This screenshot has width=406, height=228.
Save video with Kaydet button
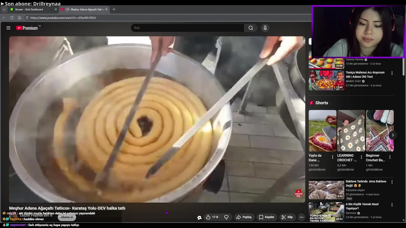click(266, 217)
